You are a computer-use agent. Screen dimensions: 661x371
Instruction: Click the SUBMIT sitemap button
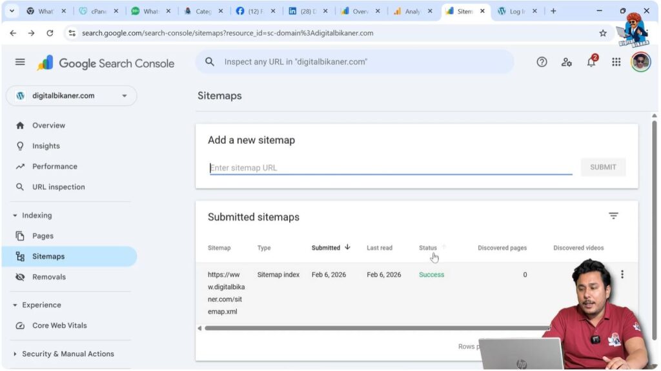click(603, 167)
